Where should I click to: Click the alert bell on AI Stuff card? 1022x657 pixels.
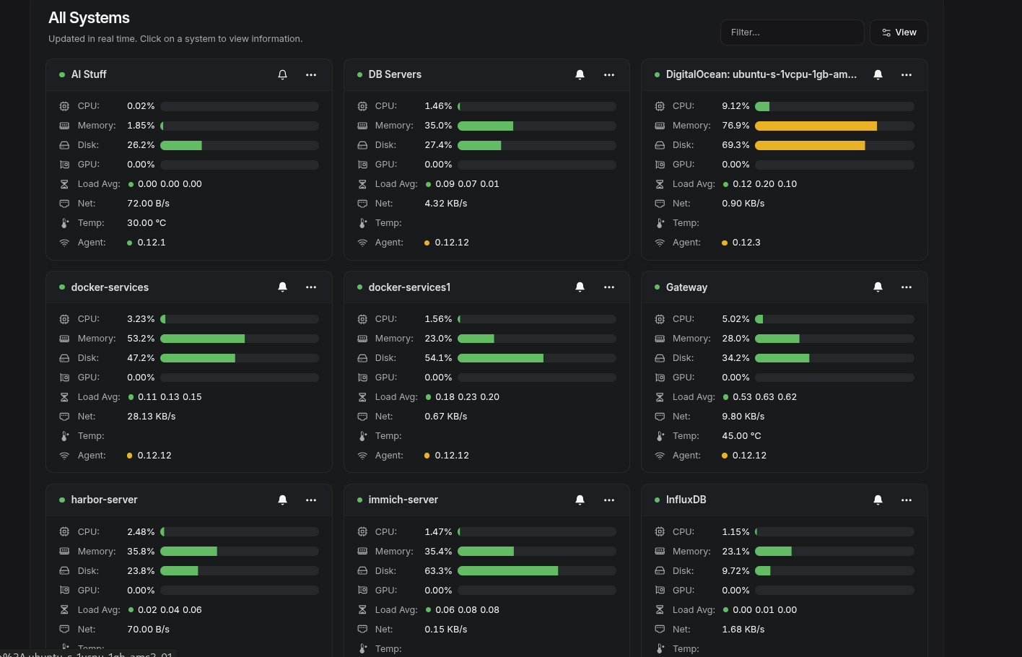click(283, 74)
